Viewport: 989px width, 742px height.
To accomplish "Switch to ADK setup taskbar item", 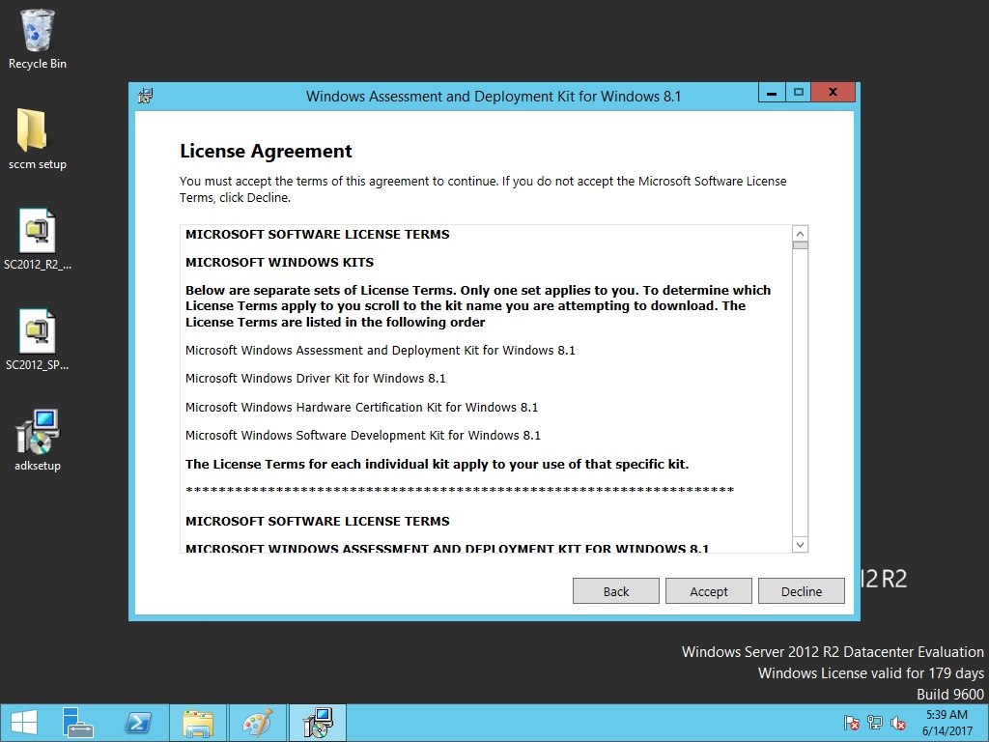I will 317,723.
